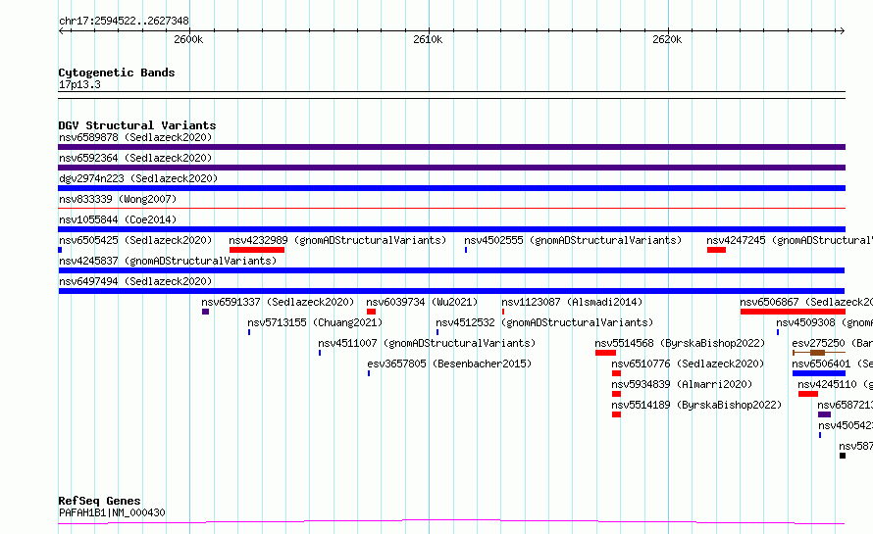Image resolution: width=873 pixels, height=534 pixels.
Task: Click the nsv6589878 purple variant bar
Action: [x=451, y=147]
